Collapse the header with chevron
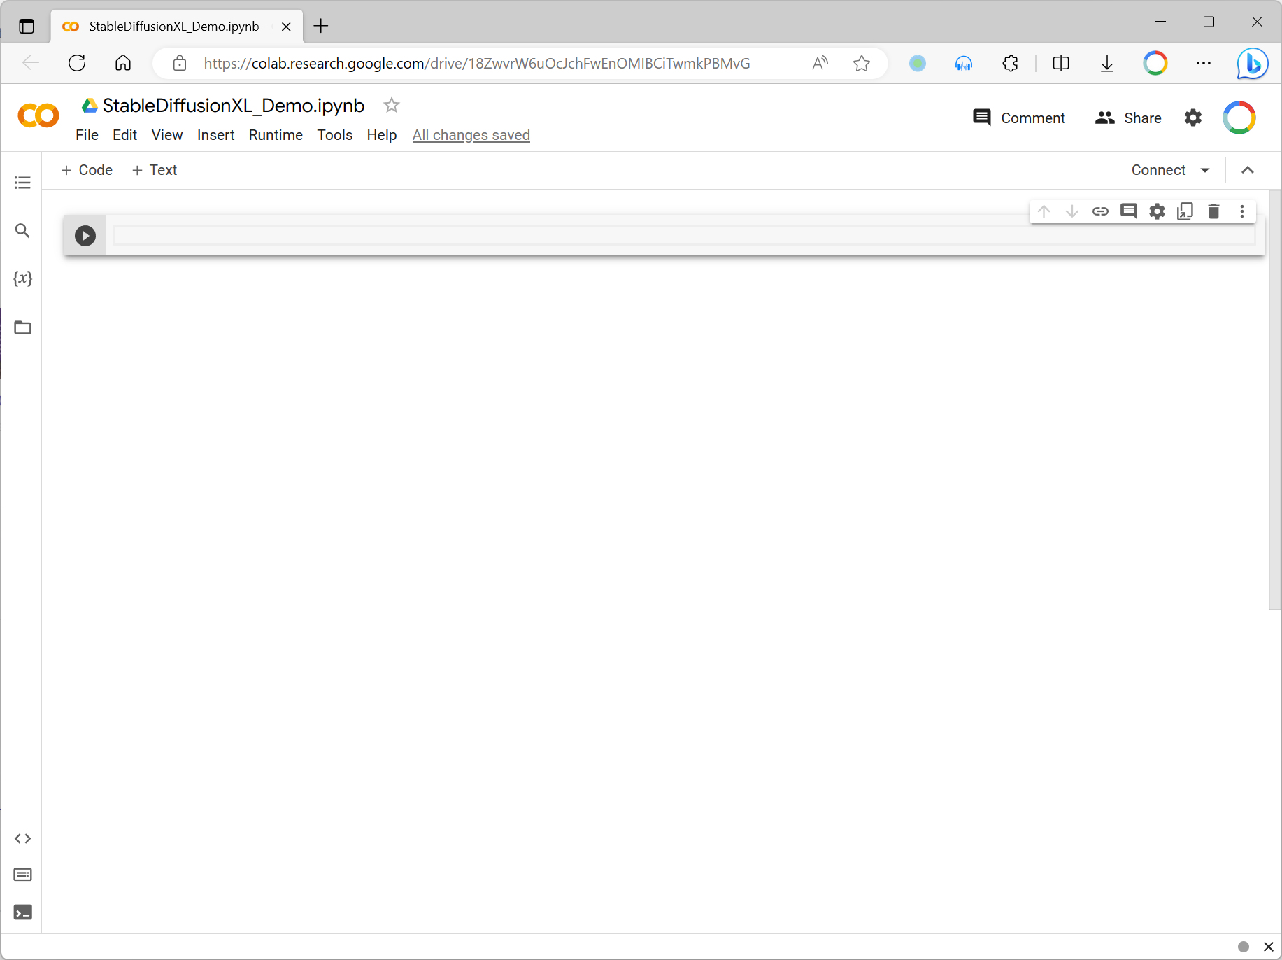Viewport: 1282px width, 960px height. pos(1248,170)
